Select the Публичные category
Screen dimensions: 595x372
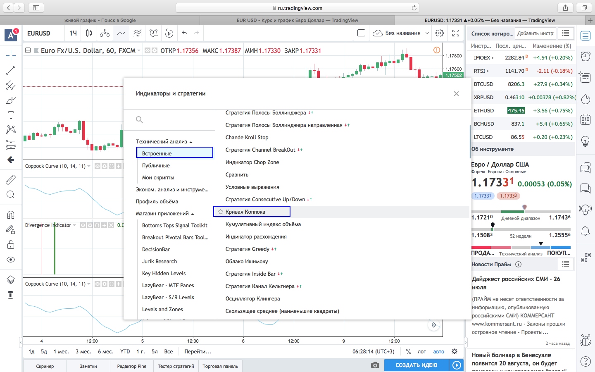click(156, 165)
